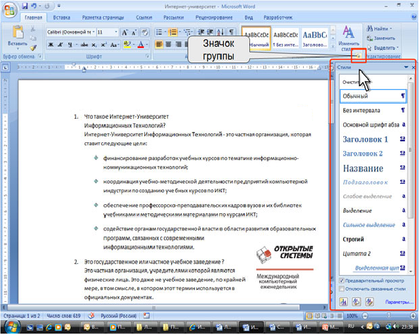Open the font size 11 dropdown
420x336 pixels.
click(116, 32)
